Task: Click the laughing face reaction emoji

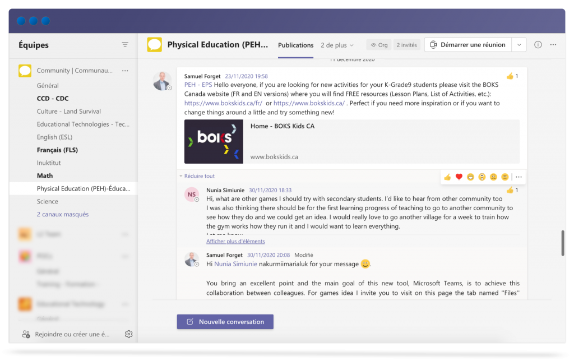Action: click(470, 177)
